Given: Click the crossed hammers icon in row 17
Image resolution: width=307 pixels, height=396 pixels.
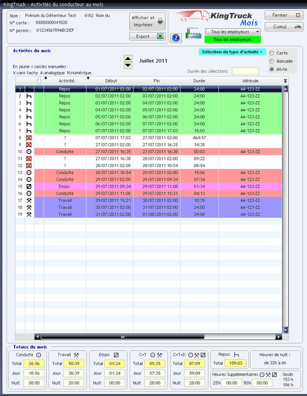Looking at the screenshot, I should (x=29, y=200).
